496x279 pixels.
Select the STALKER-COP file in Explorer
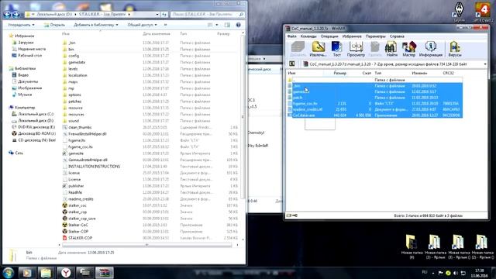[x=80, y=238]
